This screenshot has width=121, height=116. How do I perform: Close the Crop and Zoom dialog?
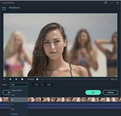(x=118, y=3)
